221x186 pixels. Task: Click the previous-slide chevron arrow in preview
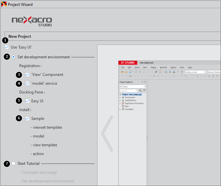107,134
